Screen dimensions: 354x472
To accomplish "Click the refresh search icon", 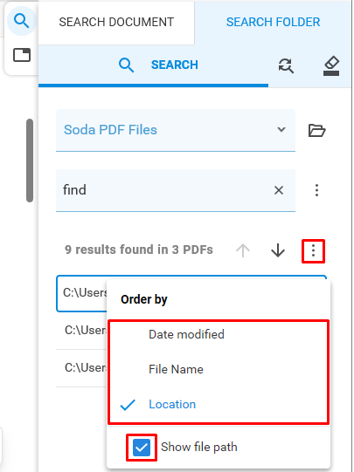I will click(x=286, y=65).
